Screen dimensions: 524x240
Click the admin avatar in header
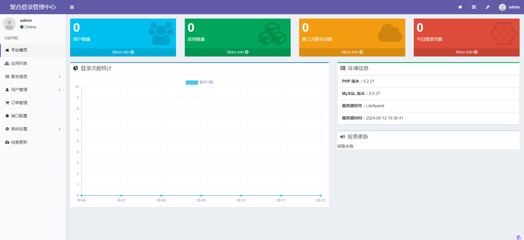coord(502,7)
